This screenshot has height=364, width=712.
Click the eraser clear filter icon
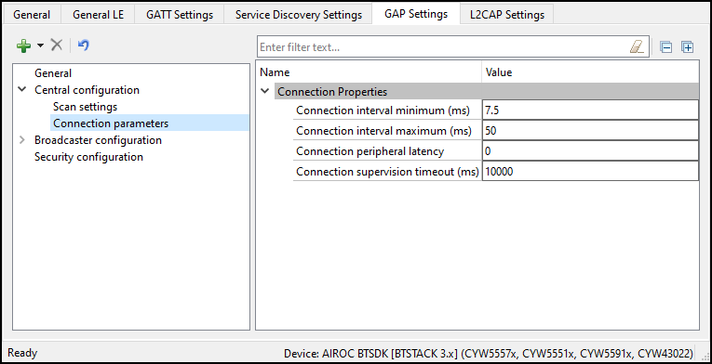coord(637,46)
